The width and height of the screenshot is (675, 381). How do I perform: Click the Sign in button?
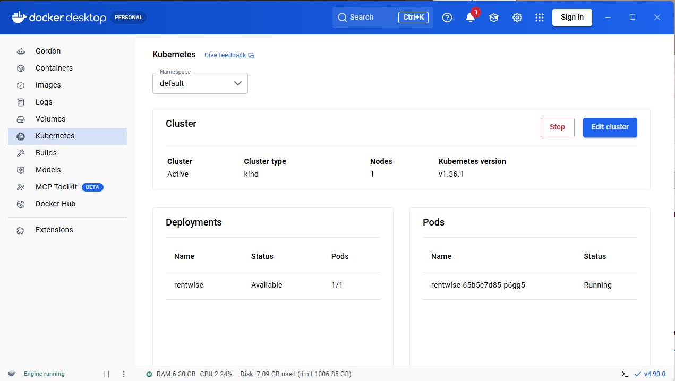[572, 17]
